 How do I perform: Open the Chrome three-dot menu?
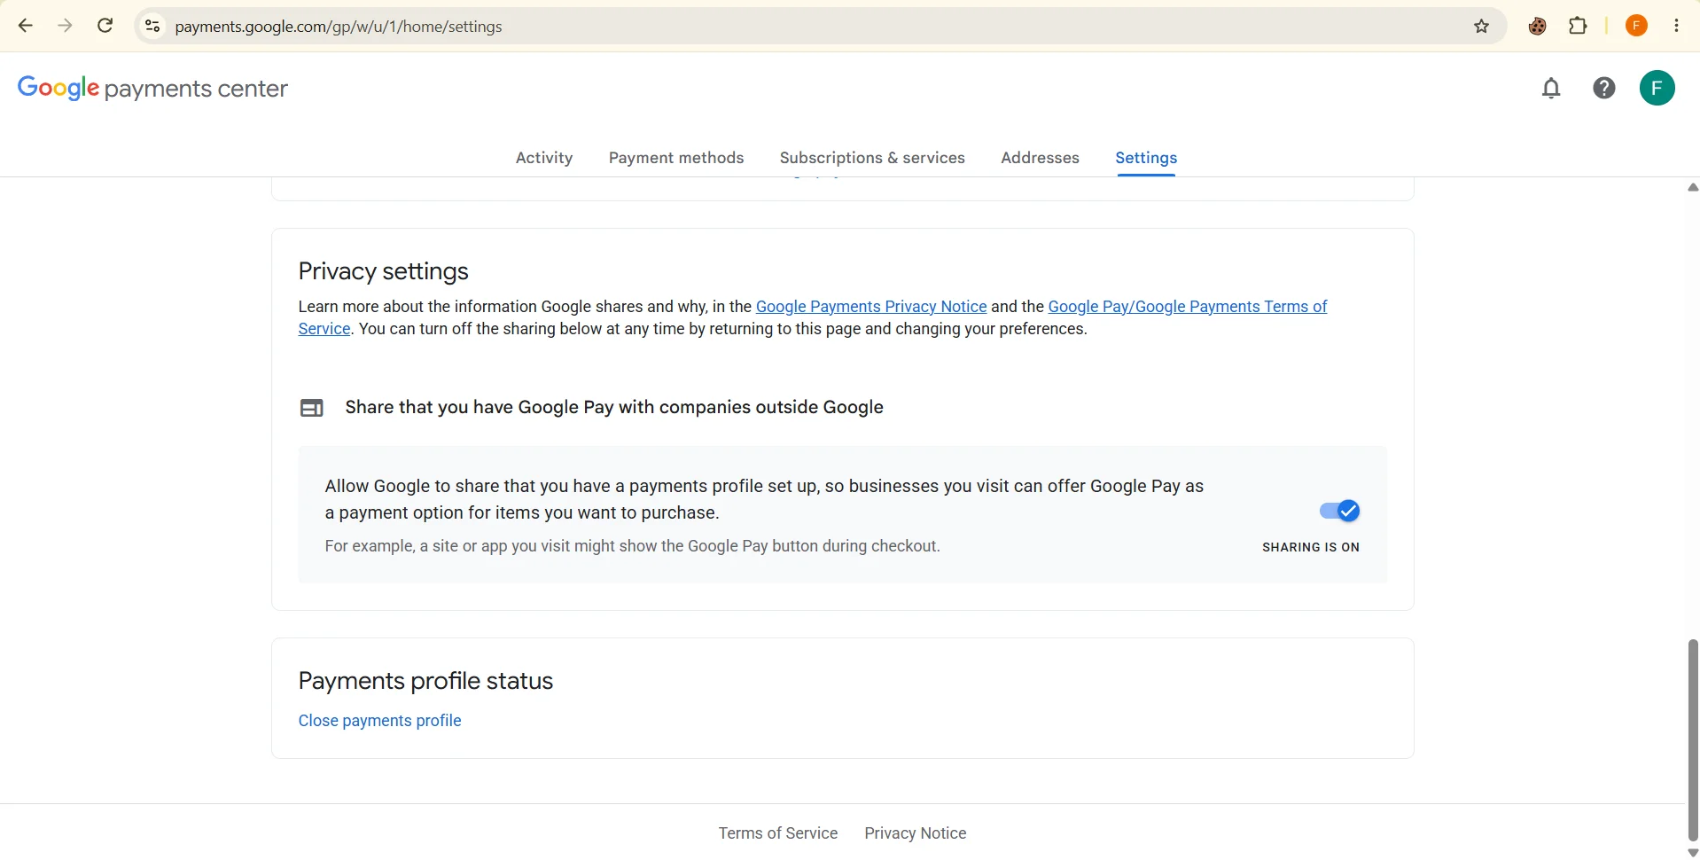[1676, 26]
